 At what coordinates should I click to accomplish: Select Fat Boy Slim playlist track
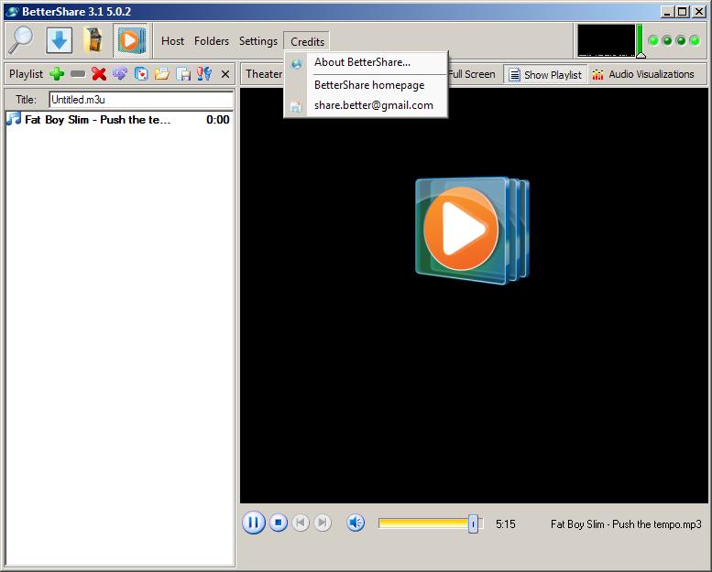[119, 120]
